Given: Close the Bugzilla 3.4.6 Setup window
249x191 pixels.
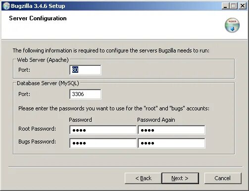Looking at the screenshot, I should [x=243, y=6].
